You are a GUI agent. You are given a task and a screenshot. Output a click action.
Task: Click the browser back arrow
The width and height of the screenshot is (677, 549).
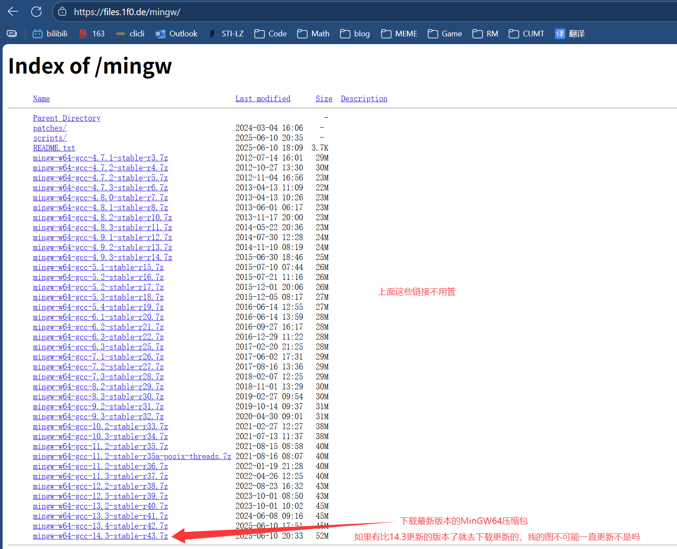point(13,12)
